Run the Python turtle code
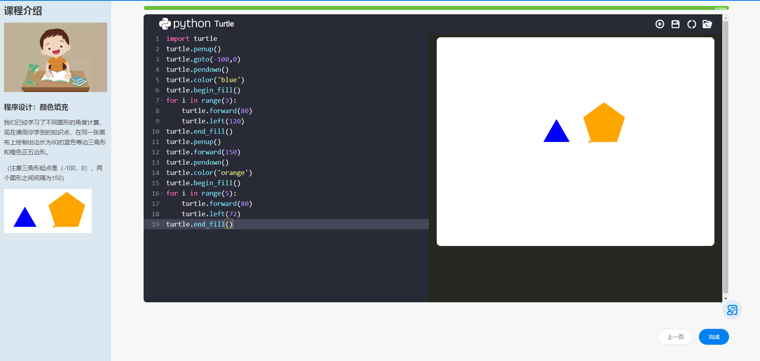Screen dimensions: 760x361 659,24
